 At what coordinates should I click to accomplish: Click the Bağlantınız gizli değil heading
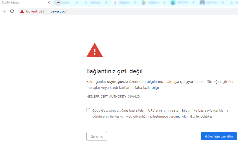click(114, 71)
